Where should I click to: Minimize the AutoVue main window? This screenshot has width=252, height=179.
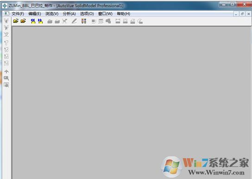(x=224, y=5)
